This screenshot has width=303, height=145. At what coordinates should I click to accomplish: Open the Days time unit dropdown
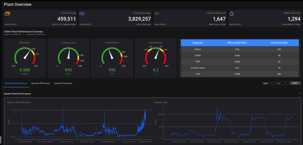pos(282,83)
